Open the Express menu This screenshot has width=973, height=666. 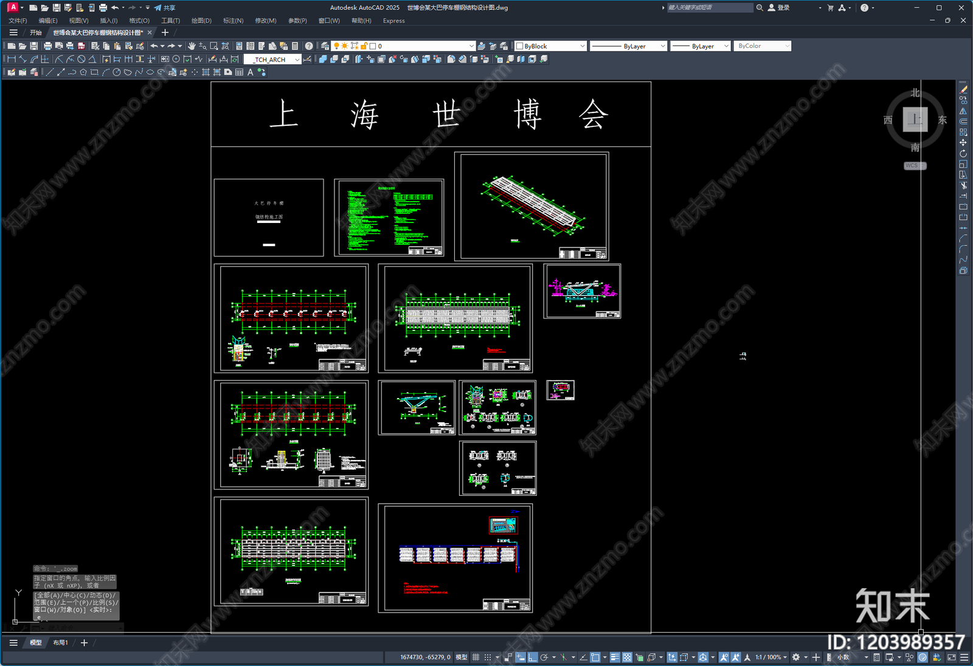coord(393,21)
